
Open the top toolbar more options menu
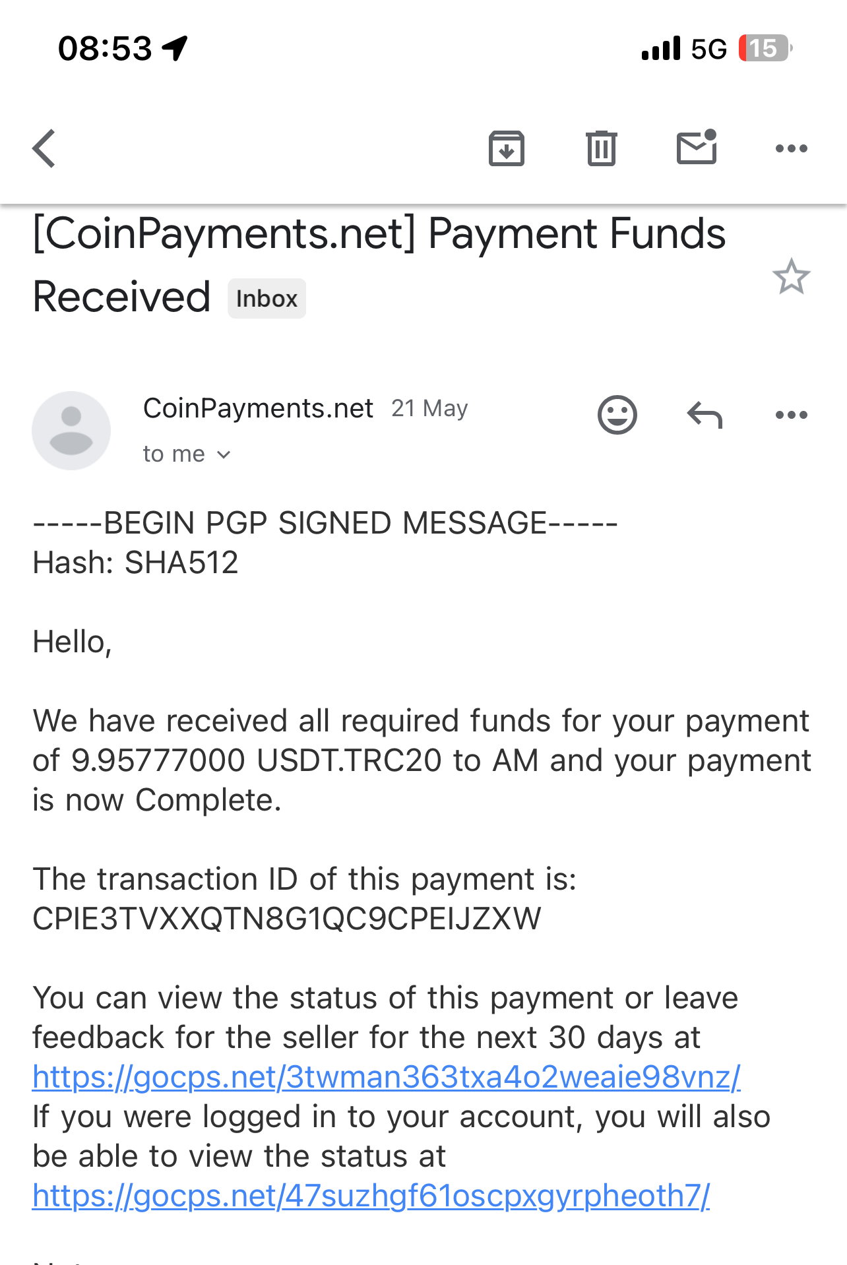click(791, 148)
